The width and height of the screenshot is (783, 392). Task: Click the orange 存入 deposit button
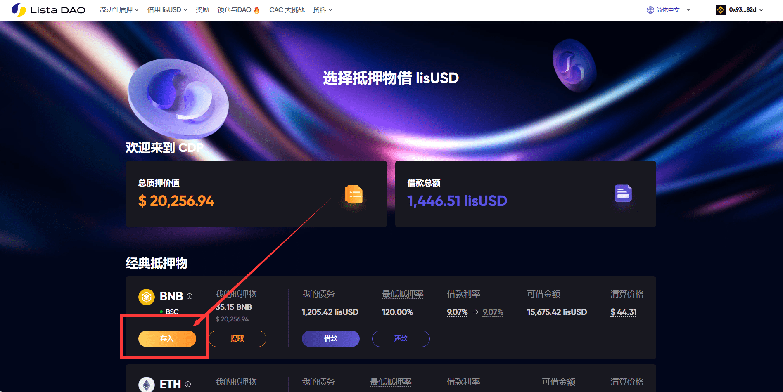tap(167, 339)
